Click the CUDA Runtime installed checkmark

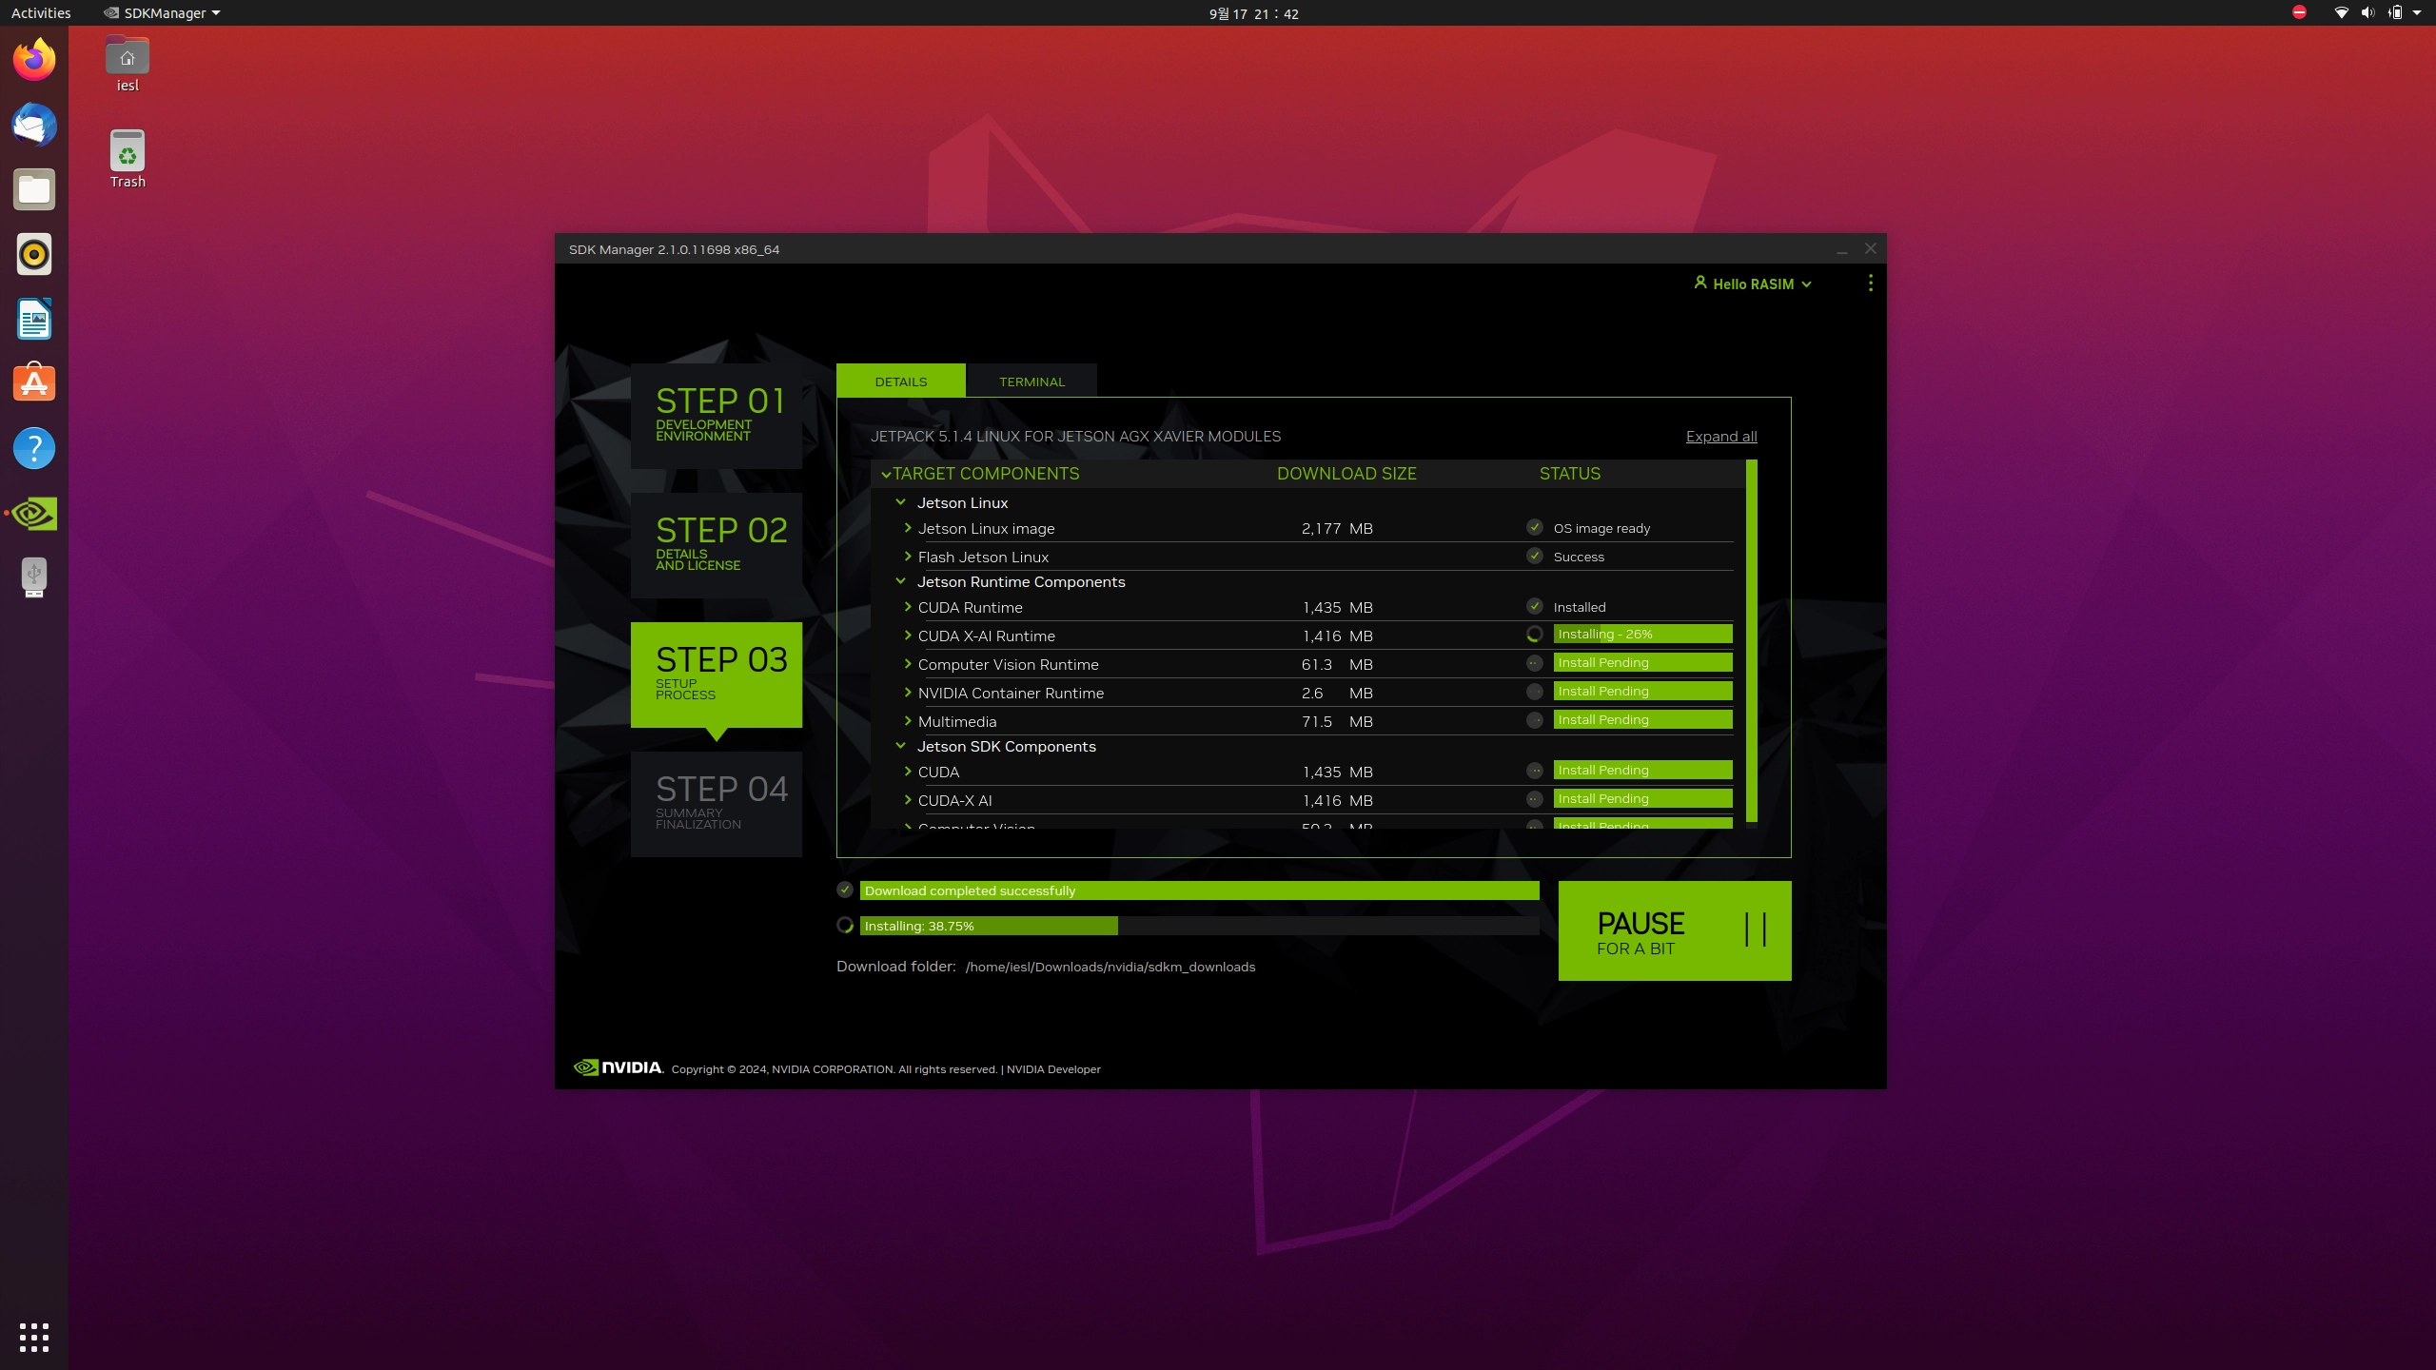[x=1534, y=607]
